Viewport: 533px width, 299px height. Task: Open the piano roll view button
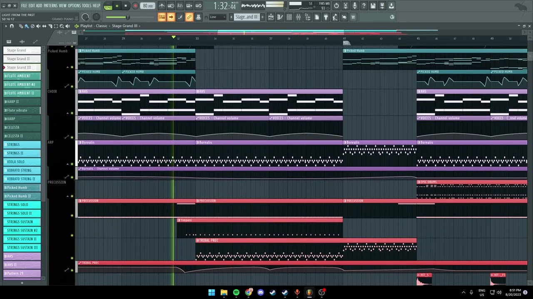click(x=280, y=17)
